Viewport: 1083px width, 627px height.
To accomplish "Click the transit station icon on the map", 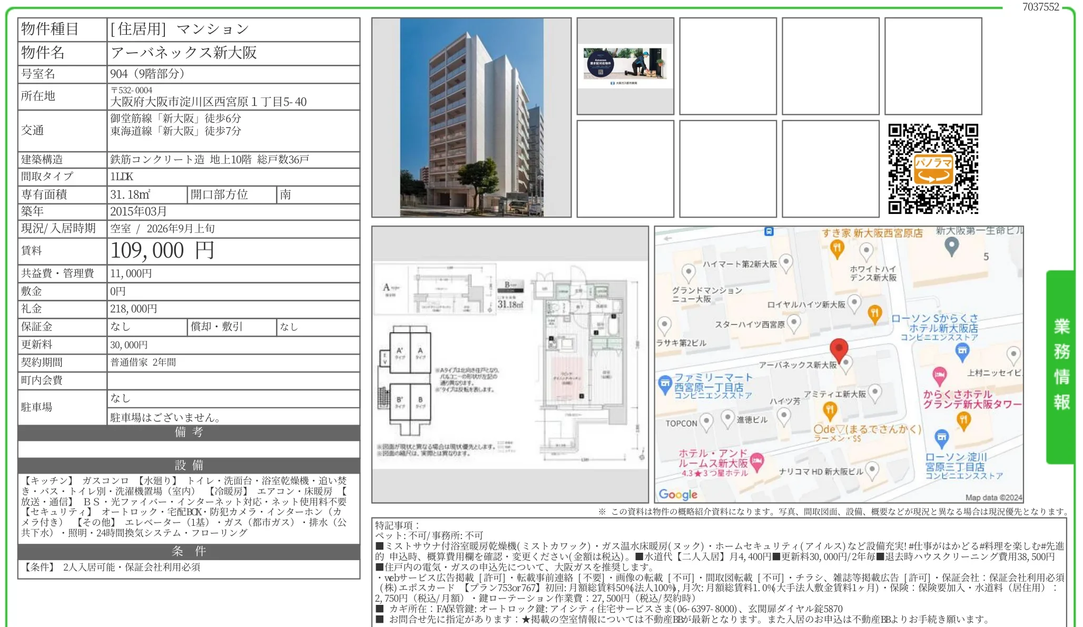I will coord(769,231).
